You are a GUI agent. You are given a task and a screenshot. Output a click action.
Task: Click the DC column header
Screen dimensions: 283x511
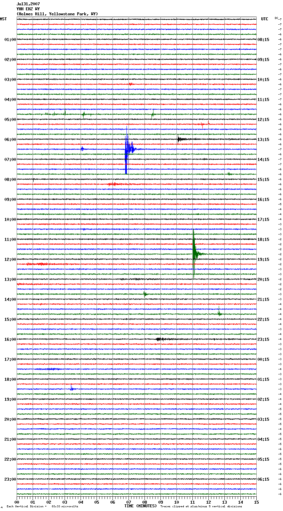point(276,18)
